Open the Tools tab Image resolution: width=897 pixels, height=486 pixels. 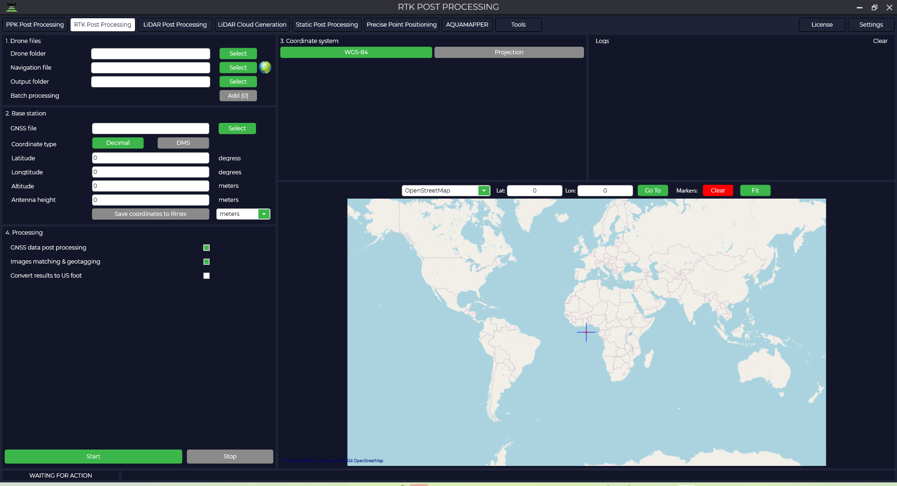(518, 25)
